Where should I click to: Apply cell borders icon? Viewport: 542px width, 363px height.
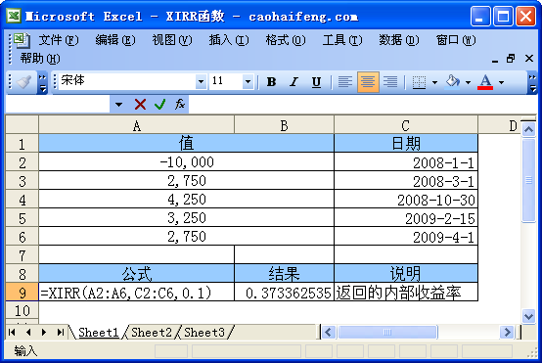point(420,82)
